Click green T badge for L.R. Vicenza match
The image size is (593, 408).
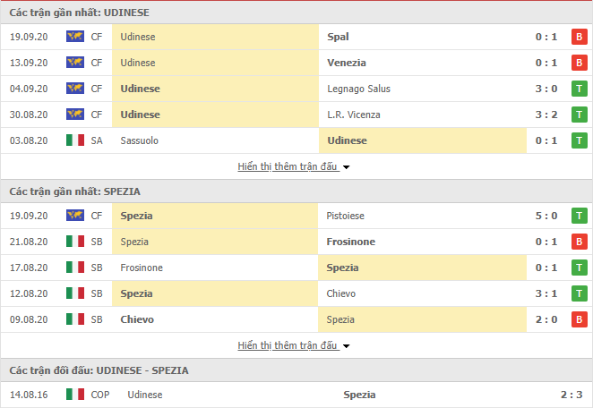pyautogui.click(x=579, y=115)
